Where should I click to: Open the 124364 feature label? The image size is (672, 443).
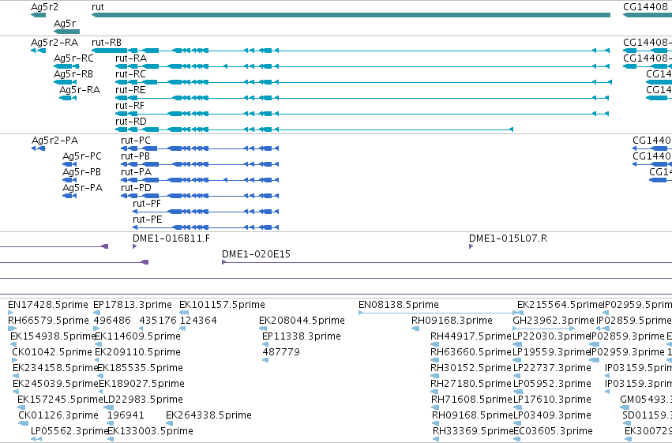(x=198, y=321)
